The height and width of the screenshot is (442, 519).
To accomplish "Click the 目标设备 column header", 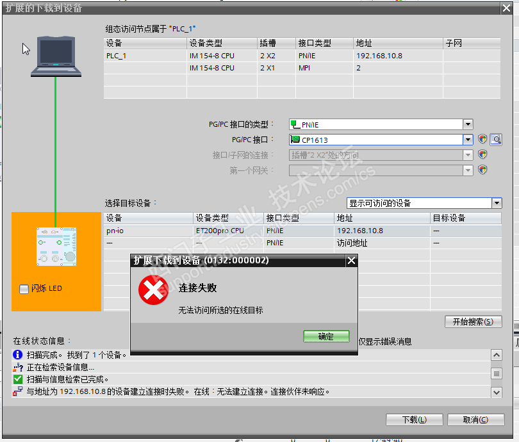I will pos(466,218).
